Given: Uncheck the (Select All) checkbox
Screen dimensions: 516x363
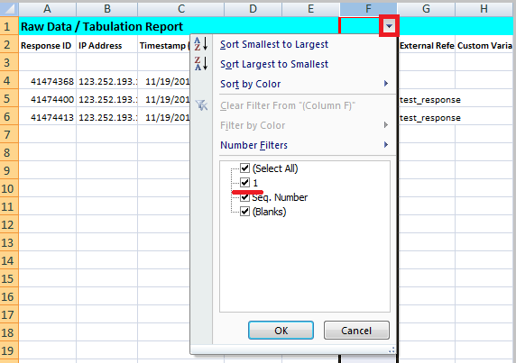Looking at the screenshot, I should click(x=244, y=168).
